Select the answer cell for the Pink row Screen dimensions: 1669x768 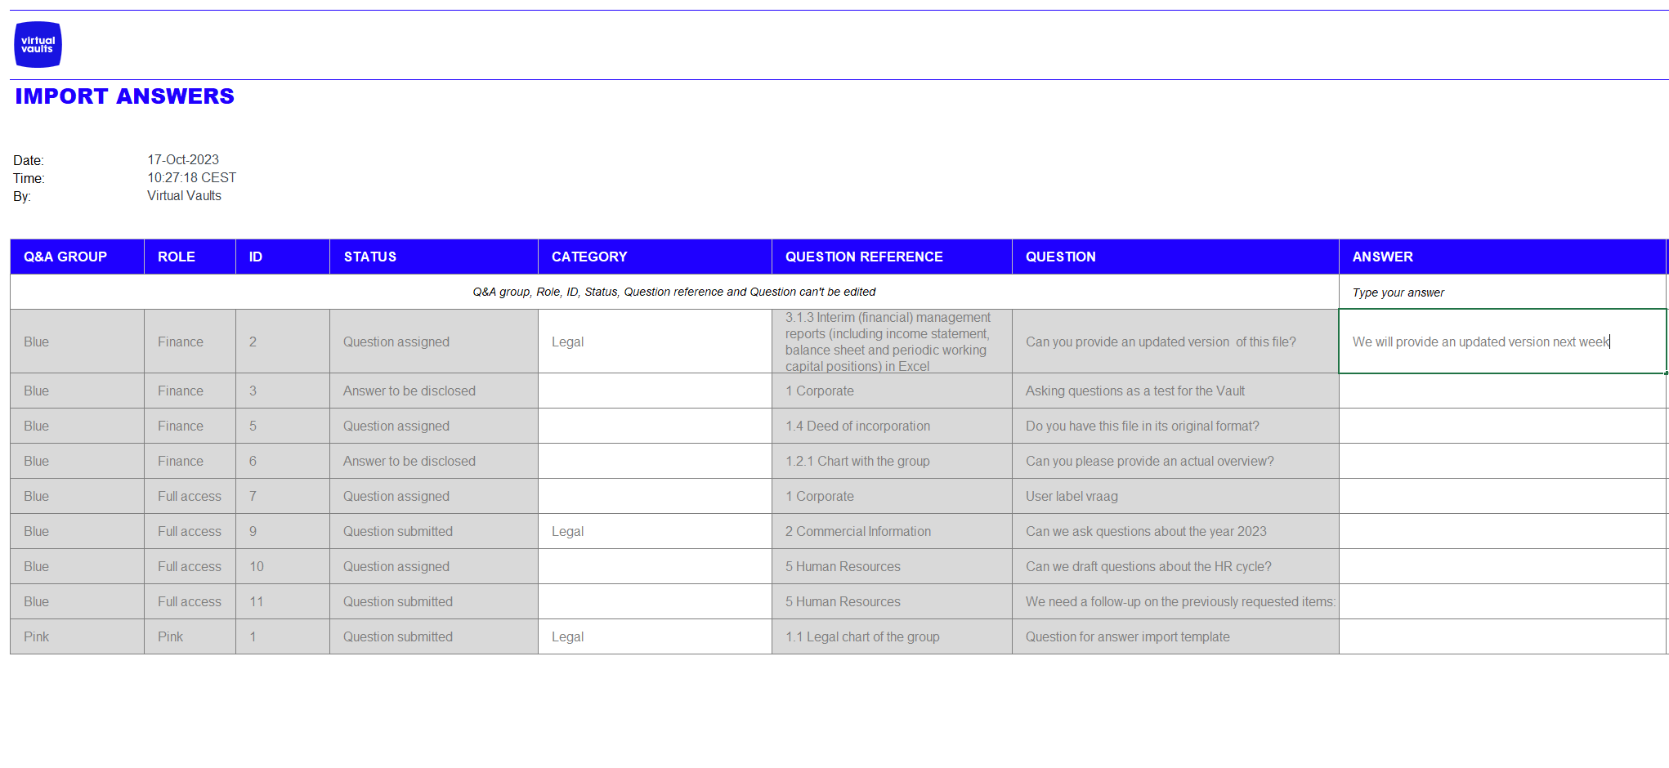point(1502,637)
